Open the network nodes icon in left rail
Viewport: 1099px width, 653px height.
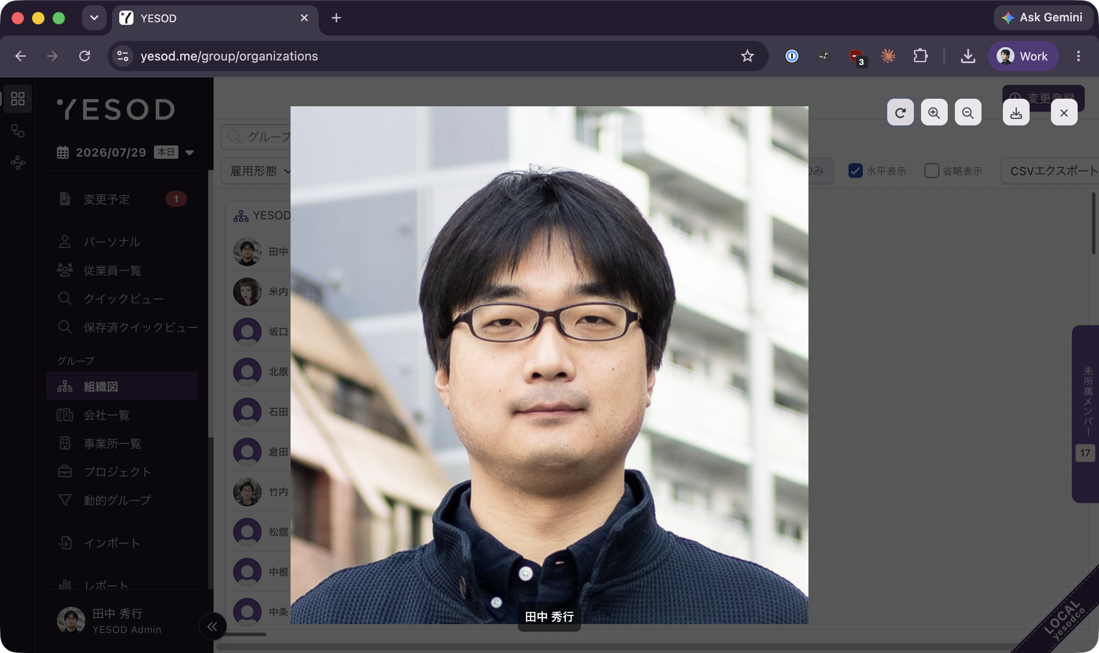pyautogui.click(x=18, y=163)
